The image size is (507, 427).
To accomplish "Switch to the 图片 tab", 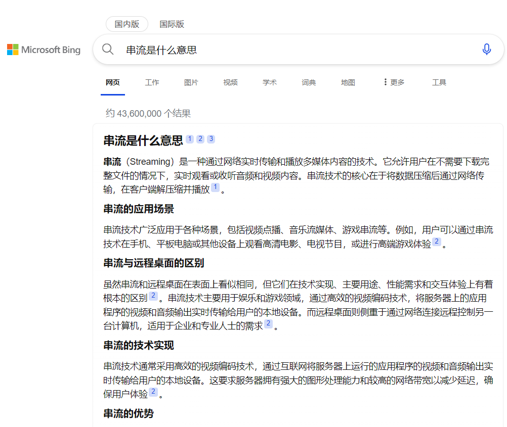I will tap(191, 82).
